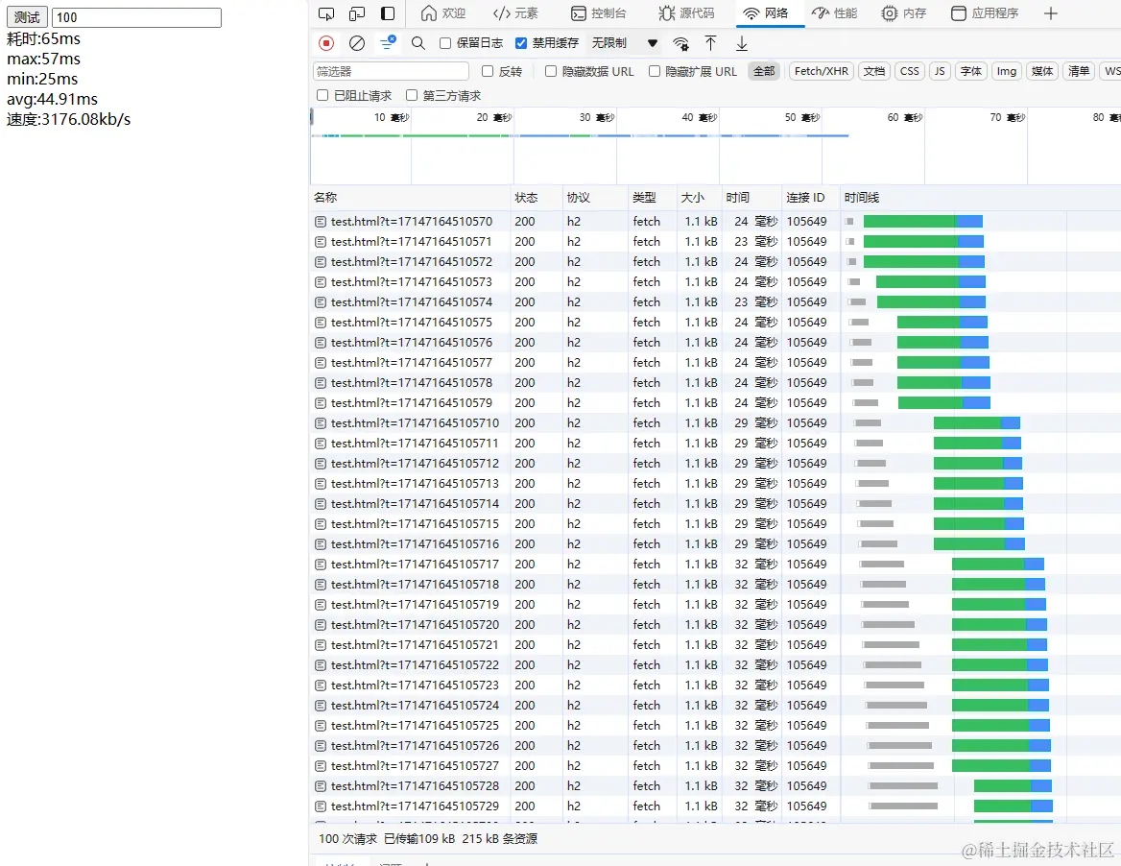Click file icon of test.html?t=171471645105729
Screen dimensions: 1121x866
[321, 806]
